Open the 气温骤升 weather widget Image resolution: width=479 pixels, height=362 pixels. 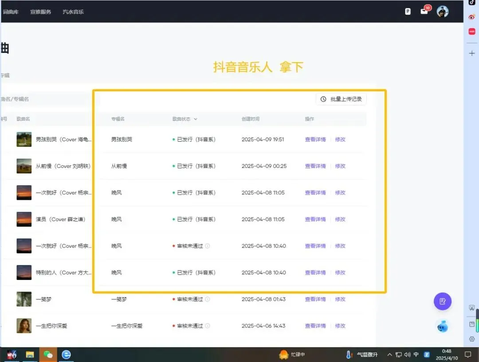pyautogui.click(x=362, y=354)
